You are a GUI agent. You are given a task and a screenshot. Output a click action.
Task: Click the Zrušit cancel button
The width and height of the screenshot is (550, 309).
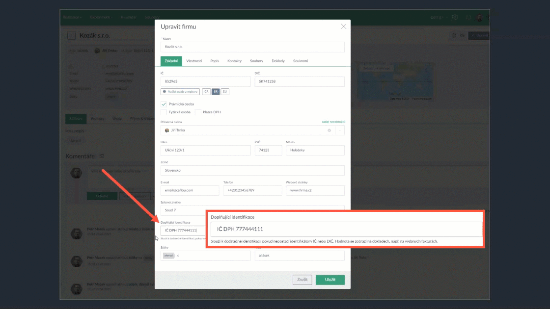[x=302, y=280]
